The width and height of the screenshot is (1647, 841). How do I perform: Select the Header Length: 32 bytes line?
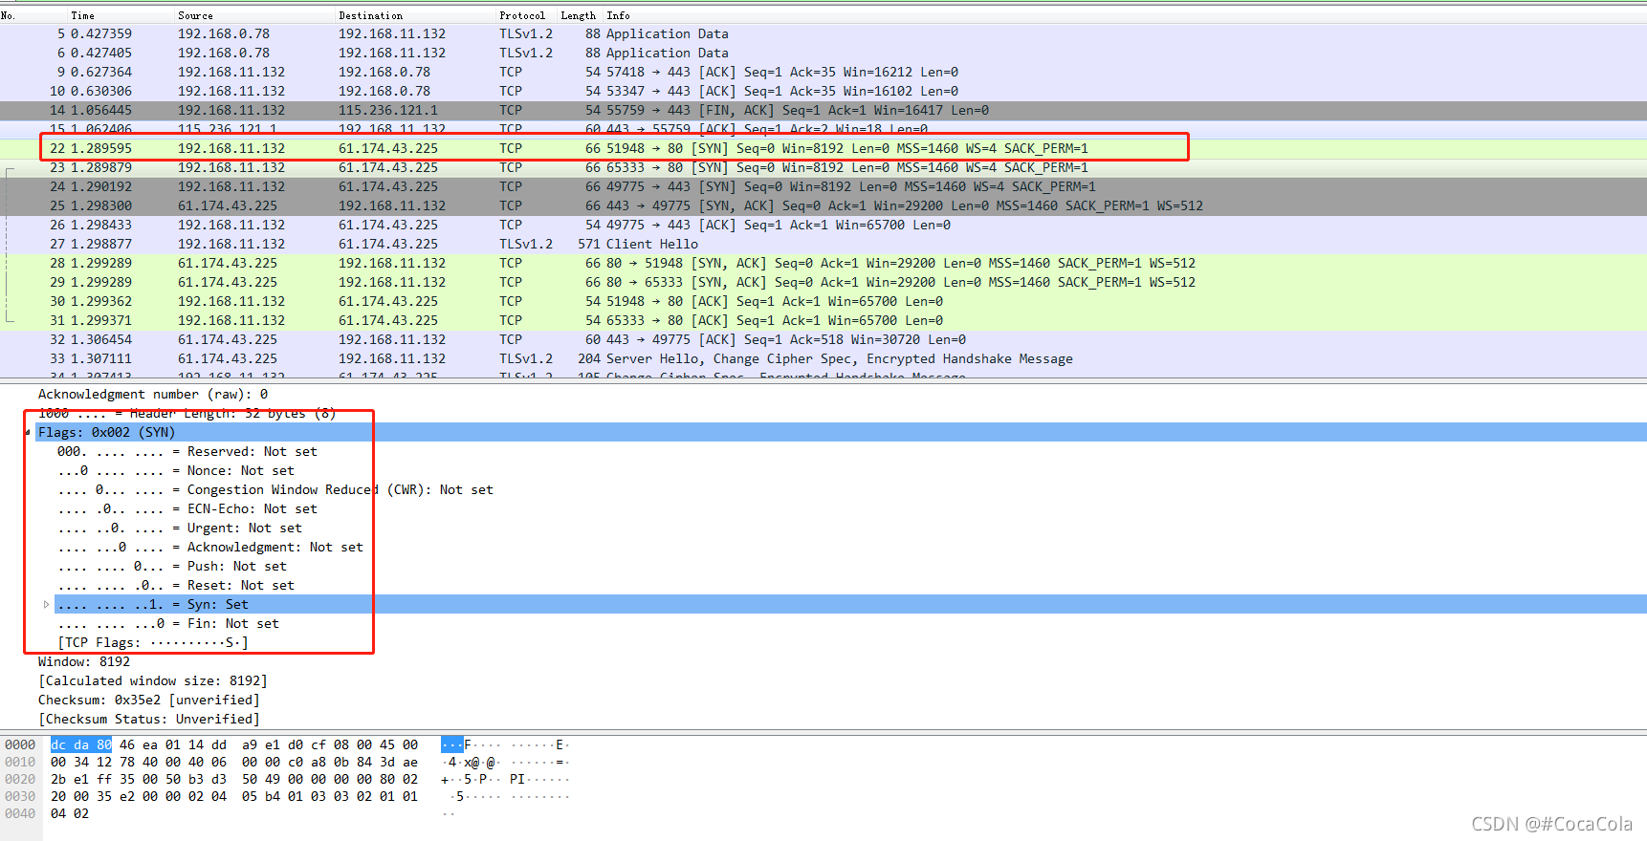(x=187, y=413)
